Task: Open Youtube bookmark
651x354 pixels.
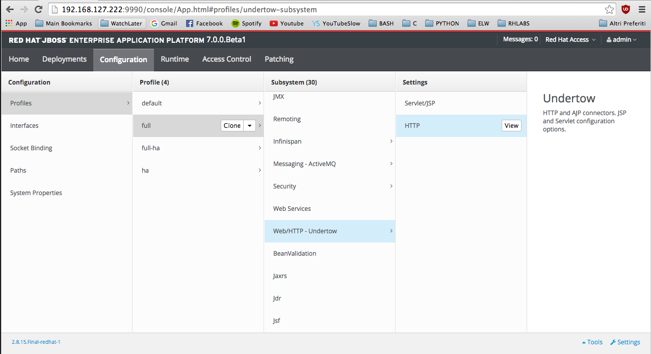Action: [x=287, y=23]
